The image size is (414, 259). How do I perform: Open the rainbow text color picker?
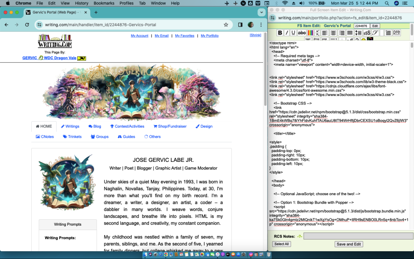coord(310,33)
